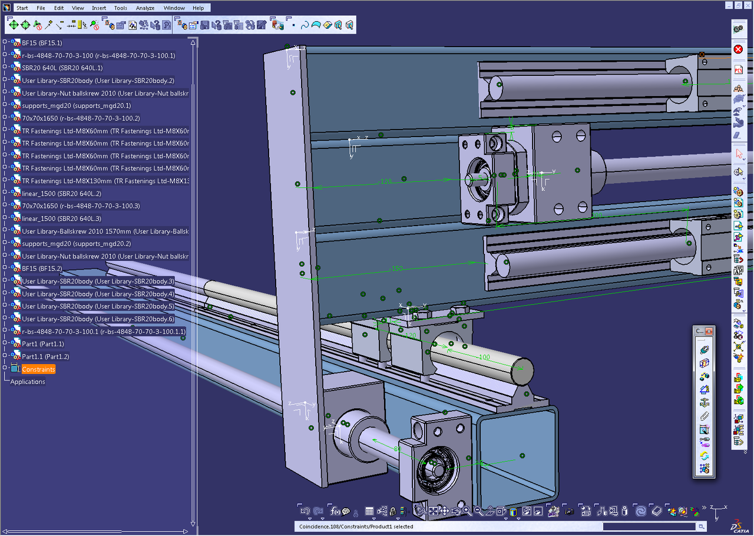Screen dimensions: 754x536
Task: Expand the Constraints tree node
Action: point(5,369)
